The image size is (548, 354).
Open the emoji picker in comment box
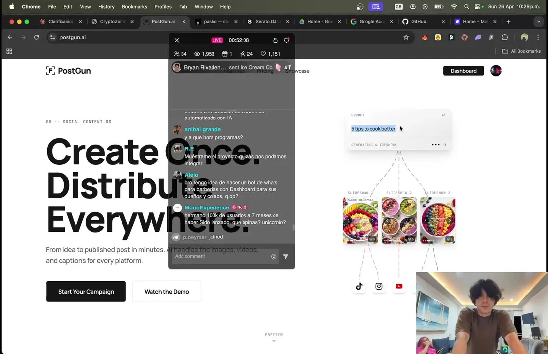[x=274, y=257]
